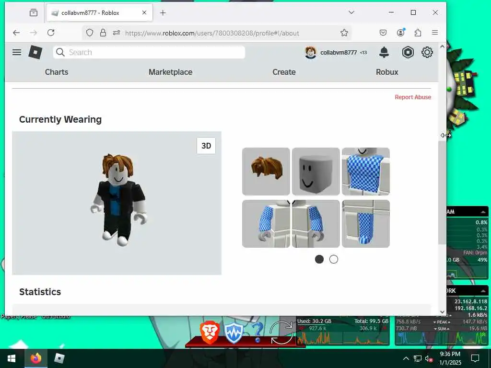The height and width of the screenshot is (368, 491).
Task: Click Report Abuse link
Action: pyautogui.click(x=413, y=97)
